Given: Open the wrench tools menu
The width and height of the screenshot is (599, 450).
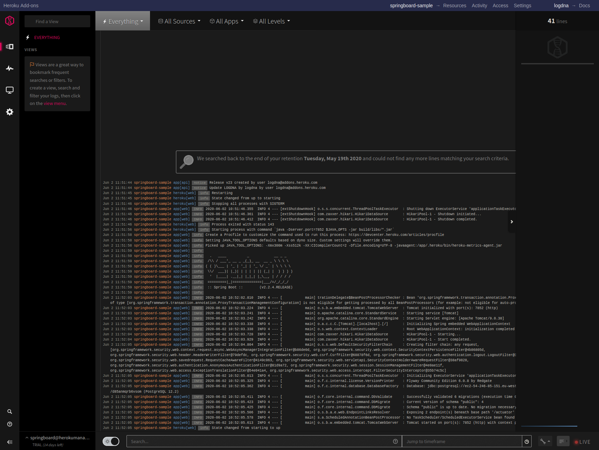Looking at the screenshot, I should tap(545, 441).
